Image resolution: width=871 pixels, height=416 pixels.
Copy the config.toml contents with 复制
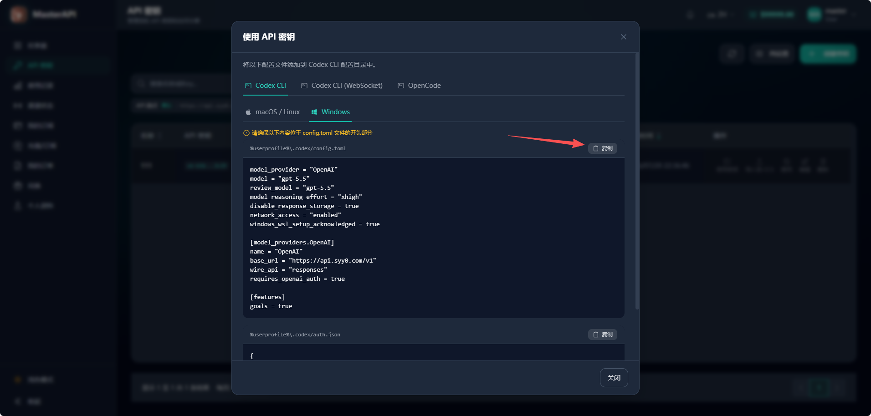pos(602,148)
